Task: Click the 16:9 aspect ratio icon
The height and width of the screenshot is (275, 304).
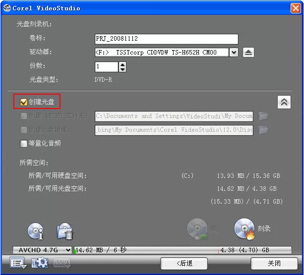Action: click(x=62, y=263)
